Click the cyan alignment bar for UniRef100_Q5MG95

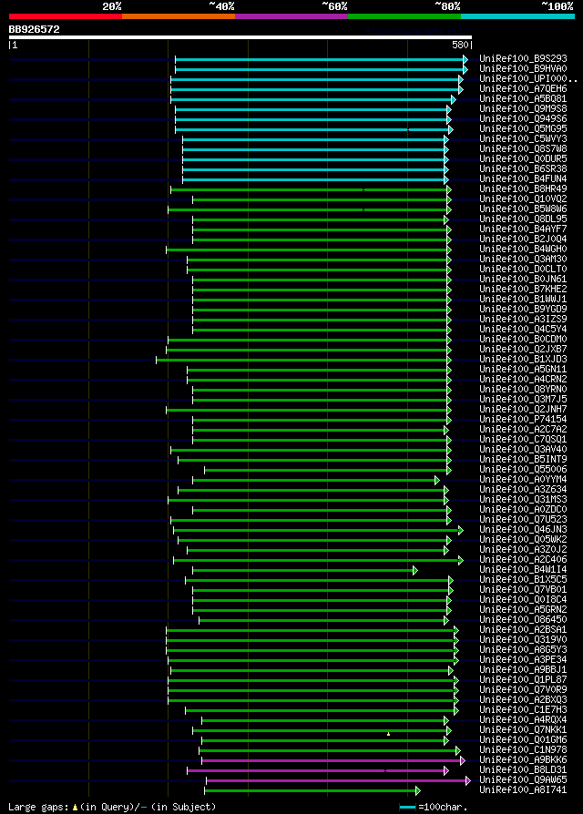coord(312,130)
